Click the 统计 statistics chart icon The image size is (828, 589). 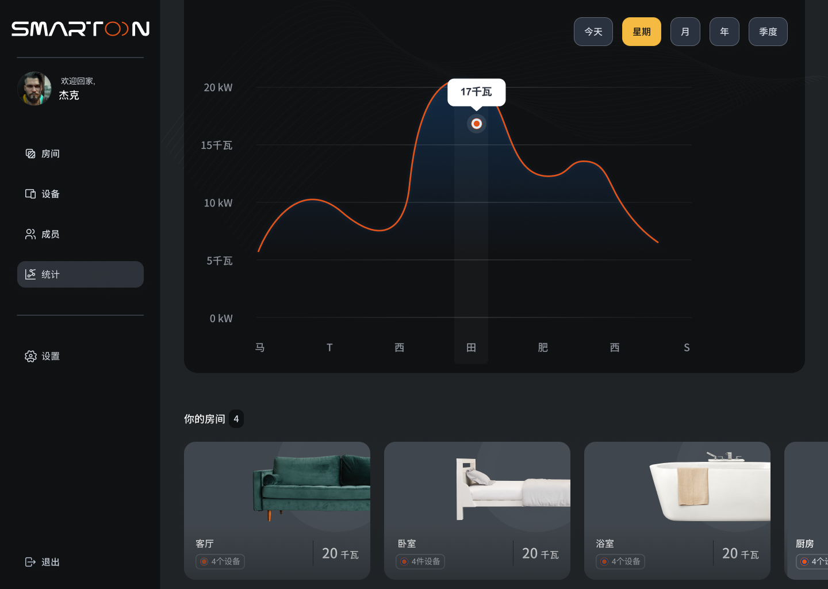pyautogui.click(x=30, y=274)
